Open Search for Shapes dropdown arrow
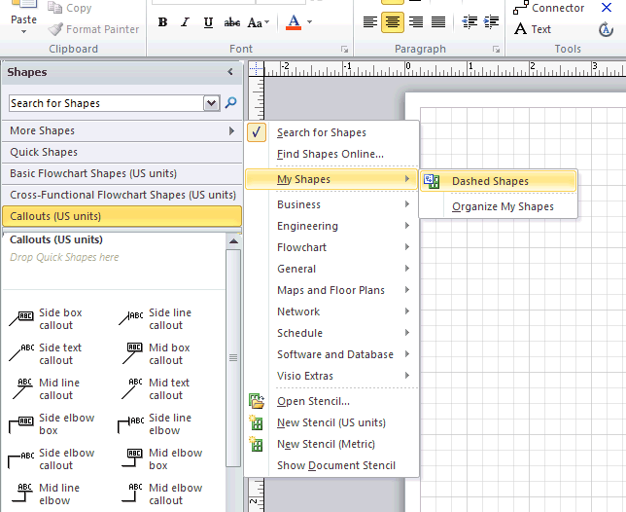 pyautogui.click(x=212, y=103)
